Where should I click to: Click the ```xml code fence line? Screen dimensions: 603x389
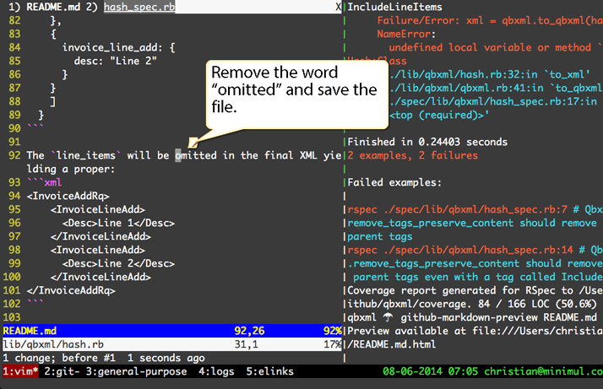click(44, 182)
